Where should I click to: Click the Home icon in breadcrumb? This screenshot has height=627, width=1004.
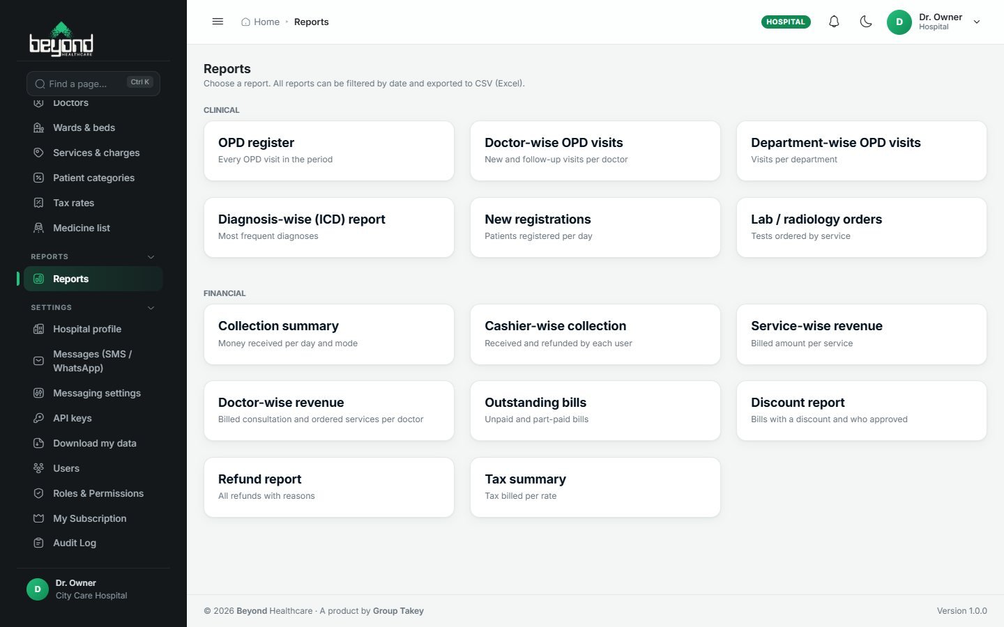click(x=245, y=22)
